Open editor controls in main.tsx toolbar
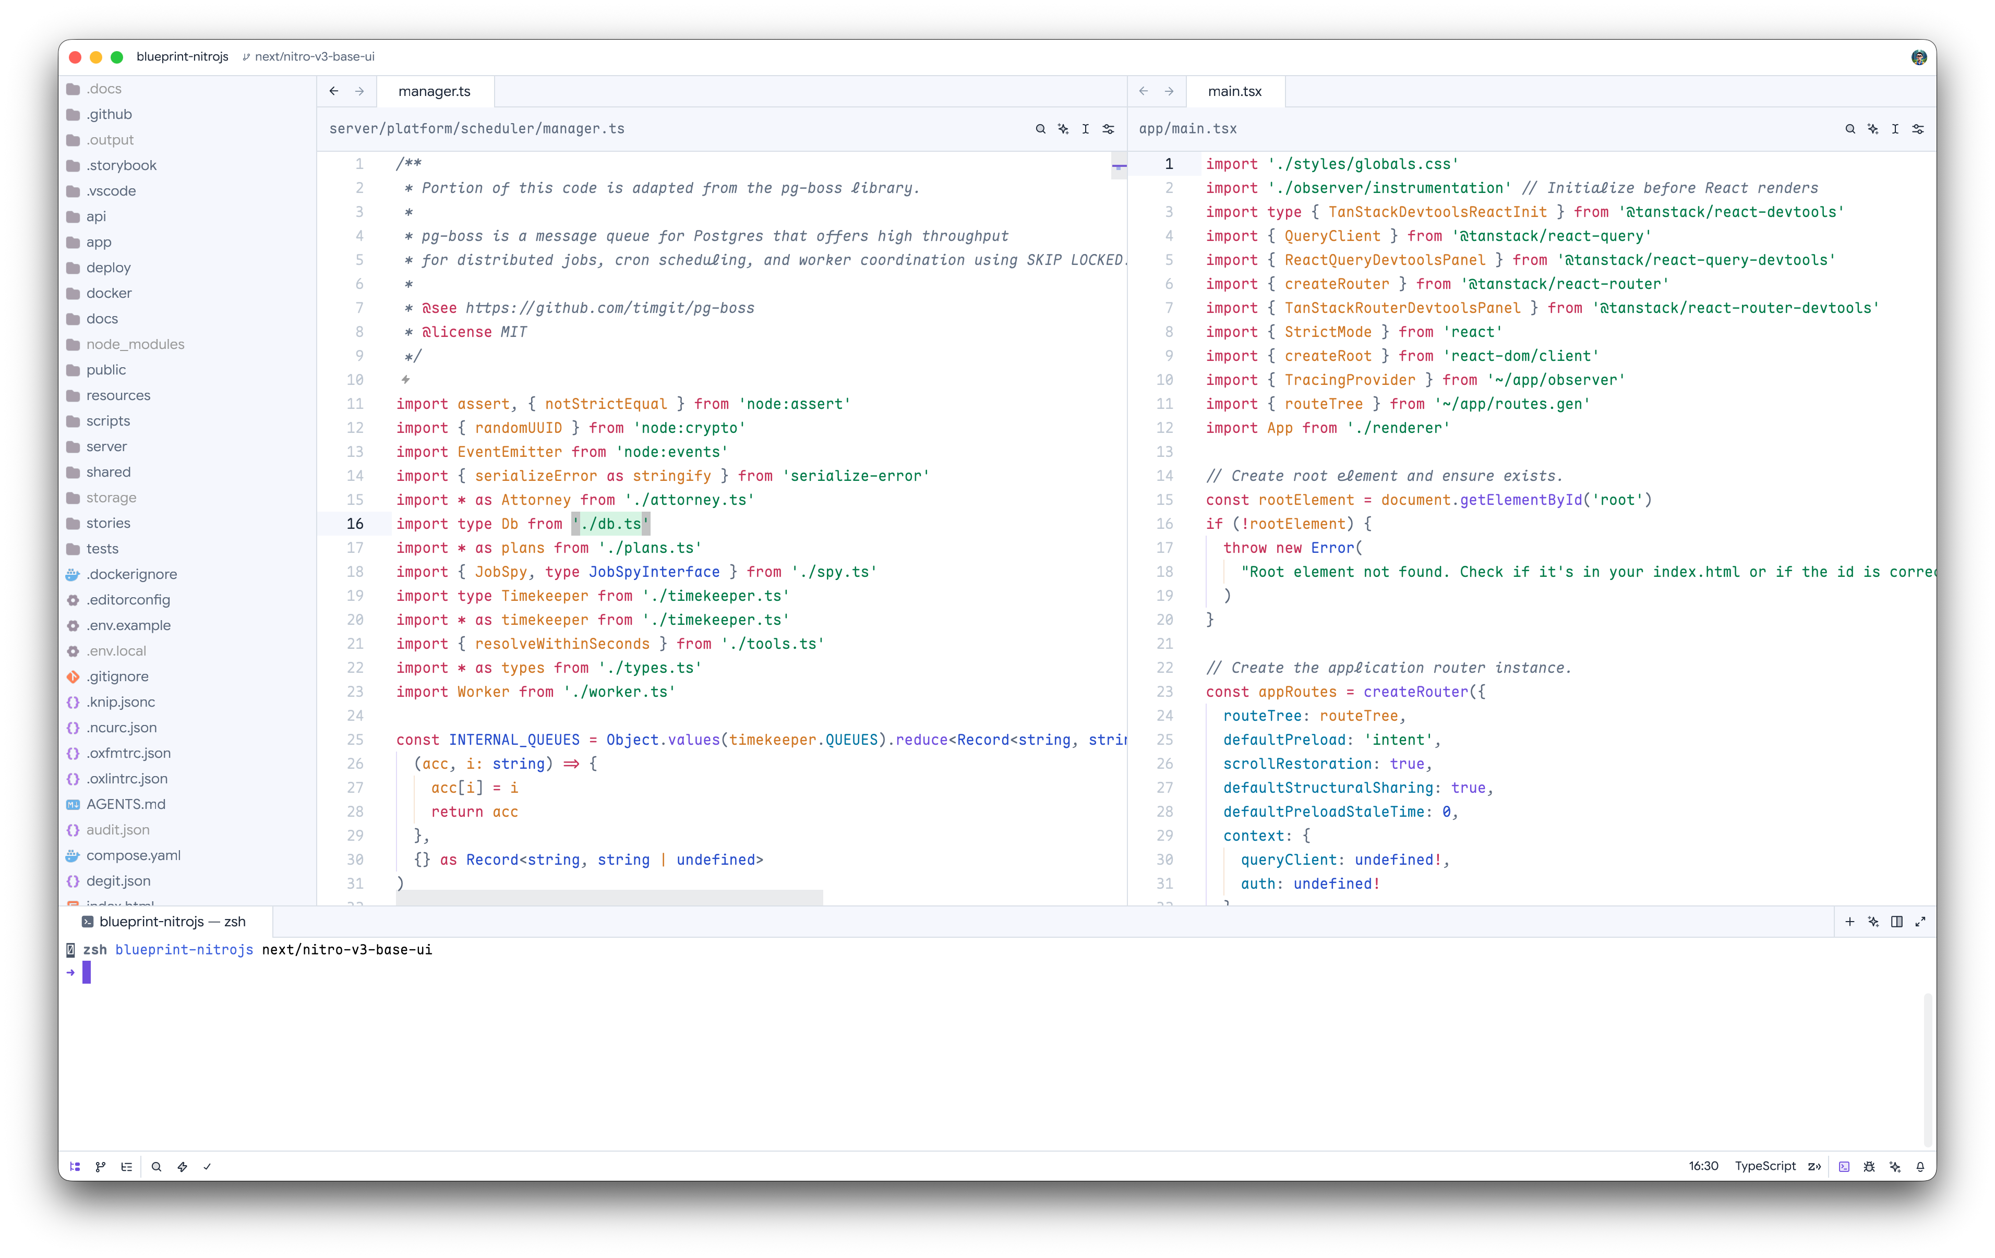This screenshot has height=1258, width=1995. (1918, 128)
